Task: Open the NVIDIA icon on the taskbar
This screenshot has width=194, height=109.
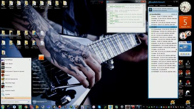Action: click(x=105, y=107)
